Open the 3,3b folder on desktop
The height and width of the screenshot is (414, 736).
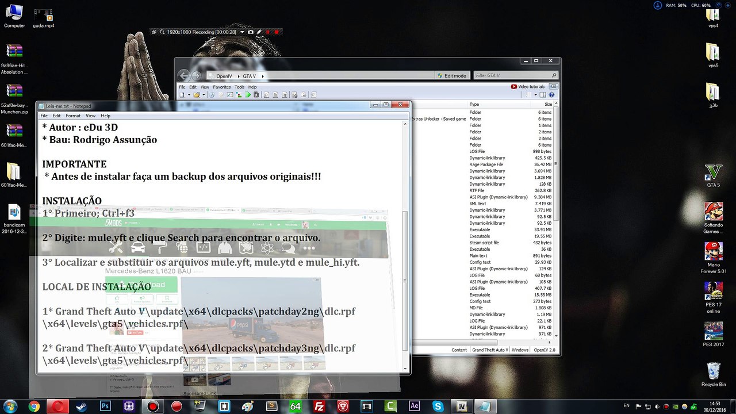(713, 95)
